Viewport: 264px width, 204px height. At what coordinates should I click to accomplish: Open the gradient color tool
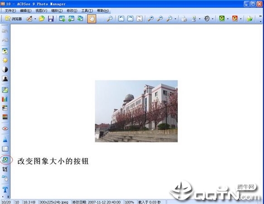5,117
